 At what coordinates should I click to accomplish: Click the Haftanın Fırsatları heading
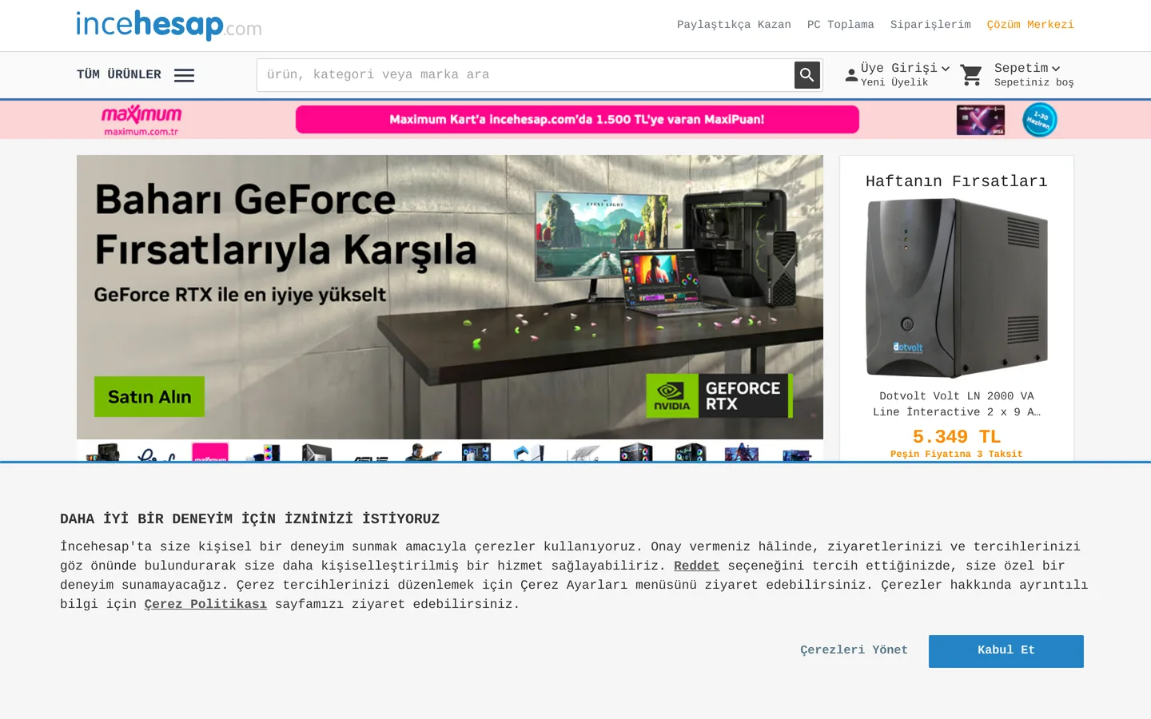point(957,181)
